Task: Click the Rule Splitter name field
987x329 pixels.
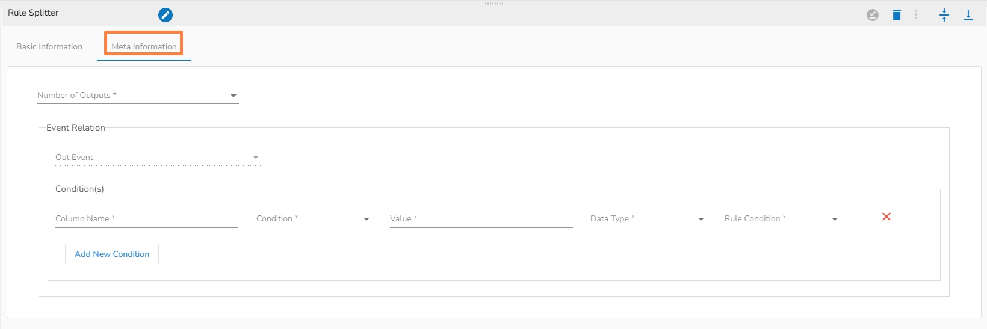Action: [81, 13]
